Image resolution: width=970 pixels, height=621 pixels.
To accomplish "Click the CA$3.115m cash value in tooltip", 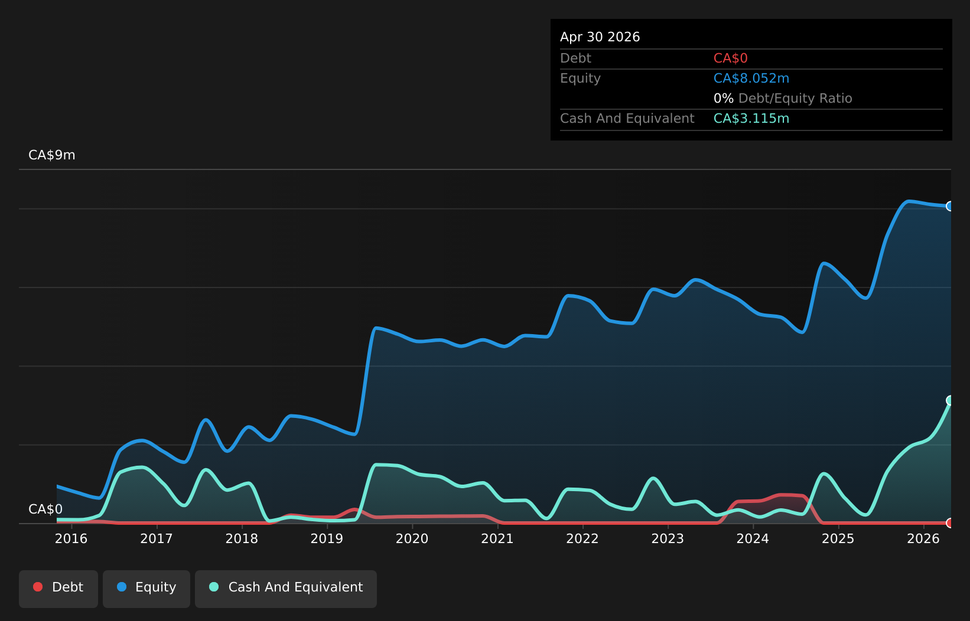I will point(751,119).
